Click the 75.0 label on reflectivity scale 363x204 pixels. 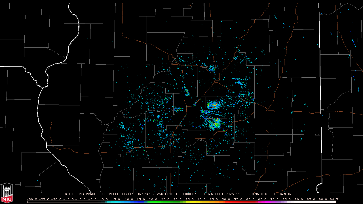(x=286, y=199)
